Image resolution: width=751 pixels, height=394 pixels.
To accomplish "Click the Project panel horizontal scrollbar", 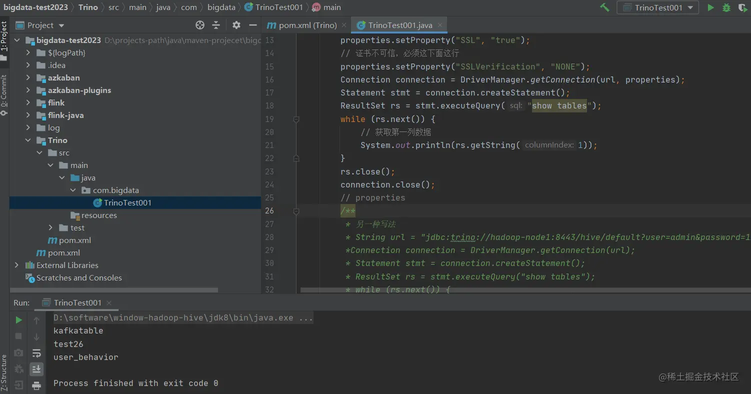I will click(114, 290).
